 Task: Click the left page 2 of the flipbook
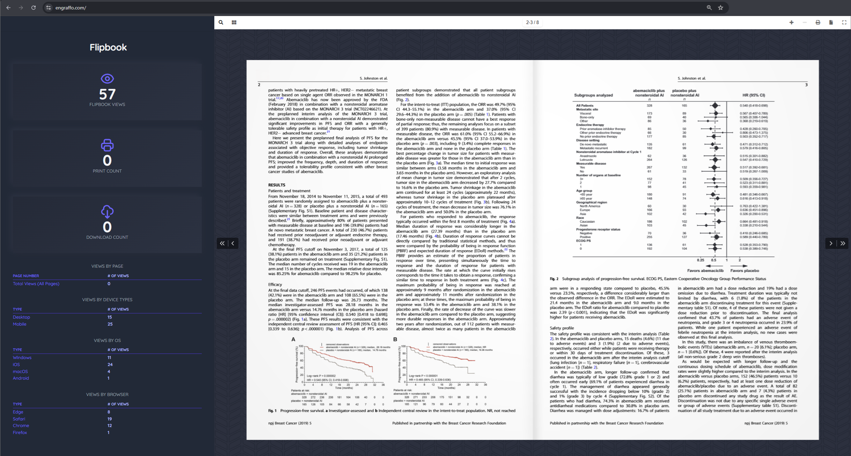point(390,250)
